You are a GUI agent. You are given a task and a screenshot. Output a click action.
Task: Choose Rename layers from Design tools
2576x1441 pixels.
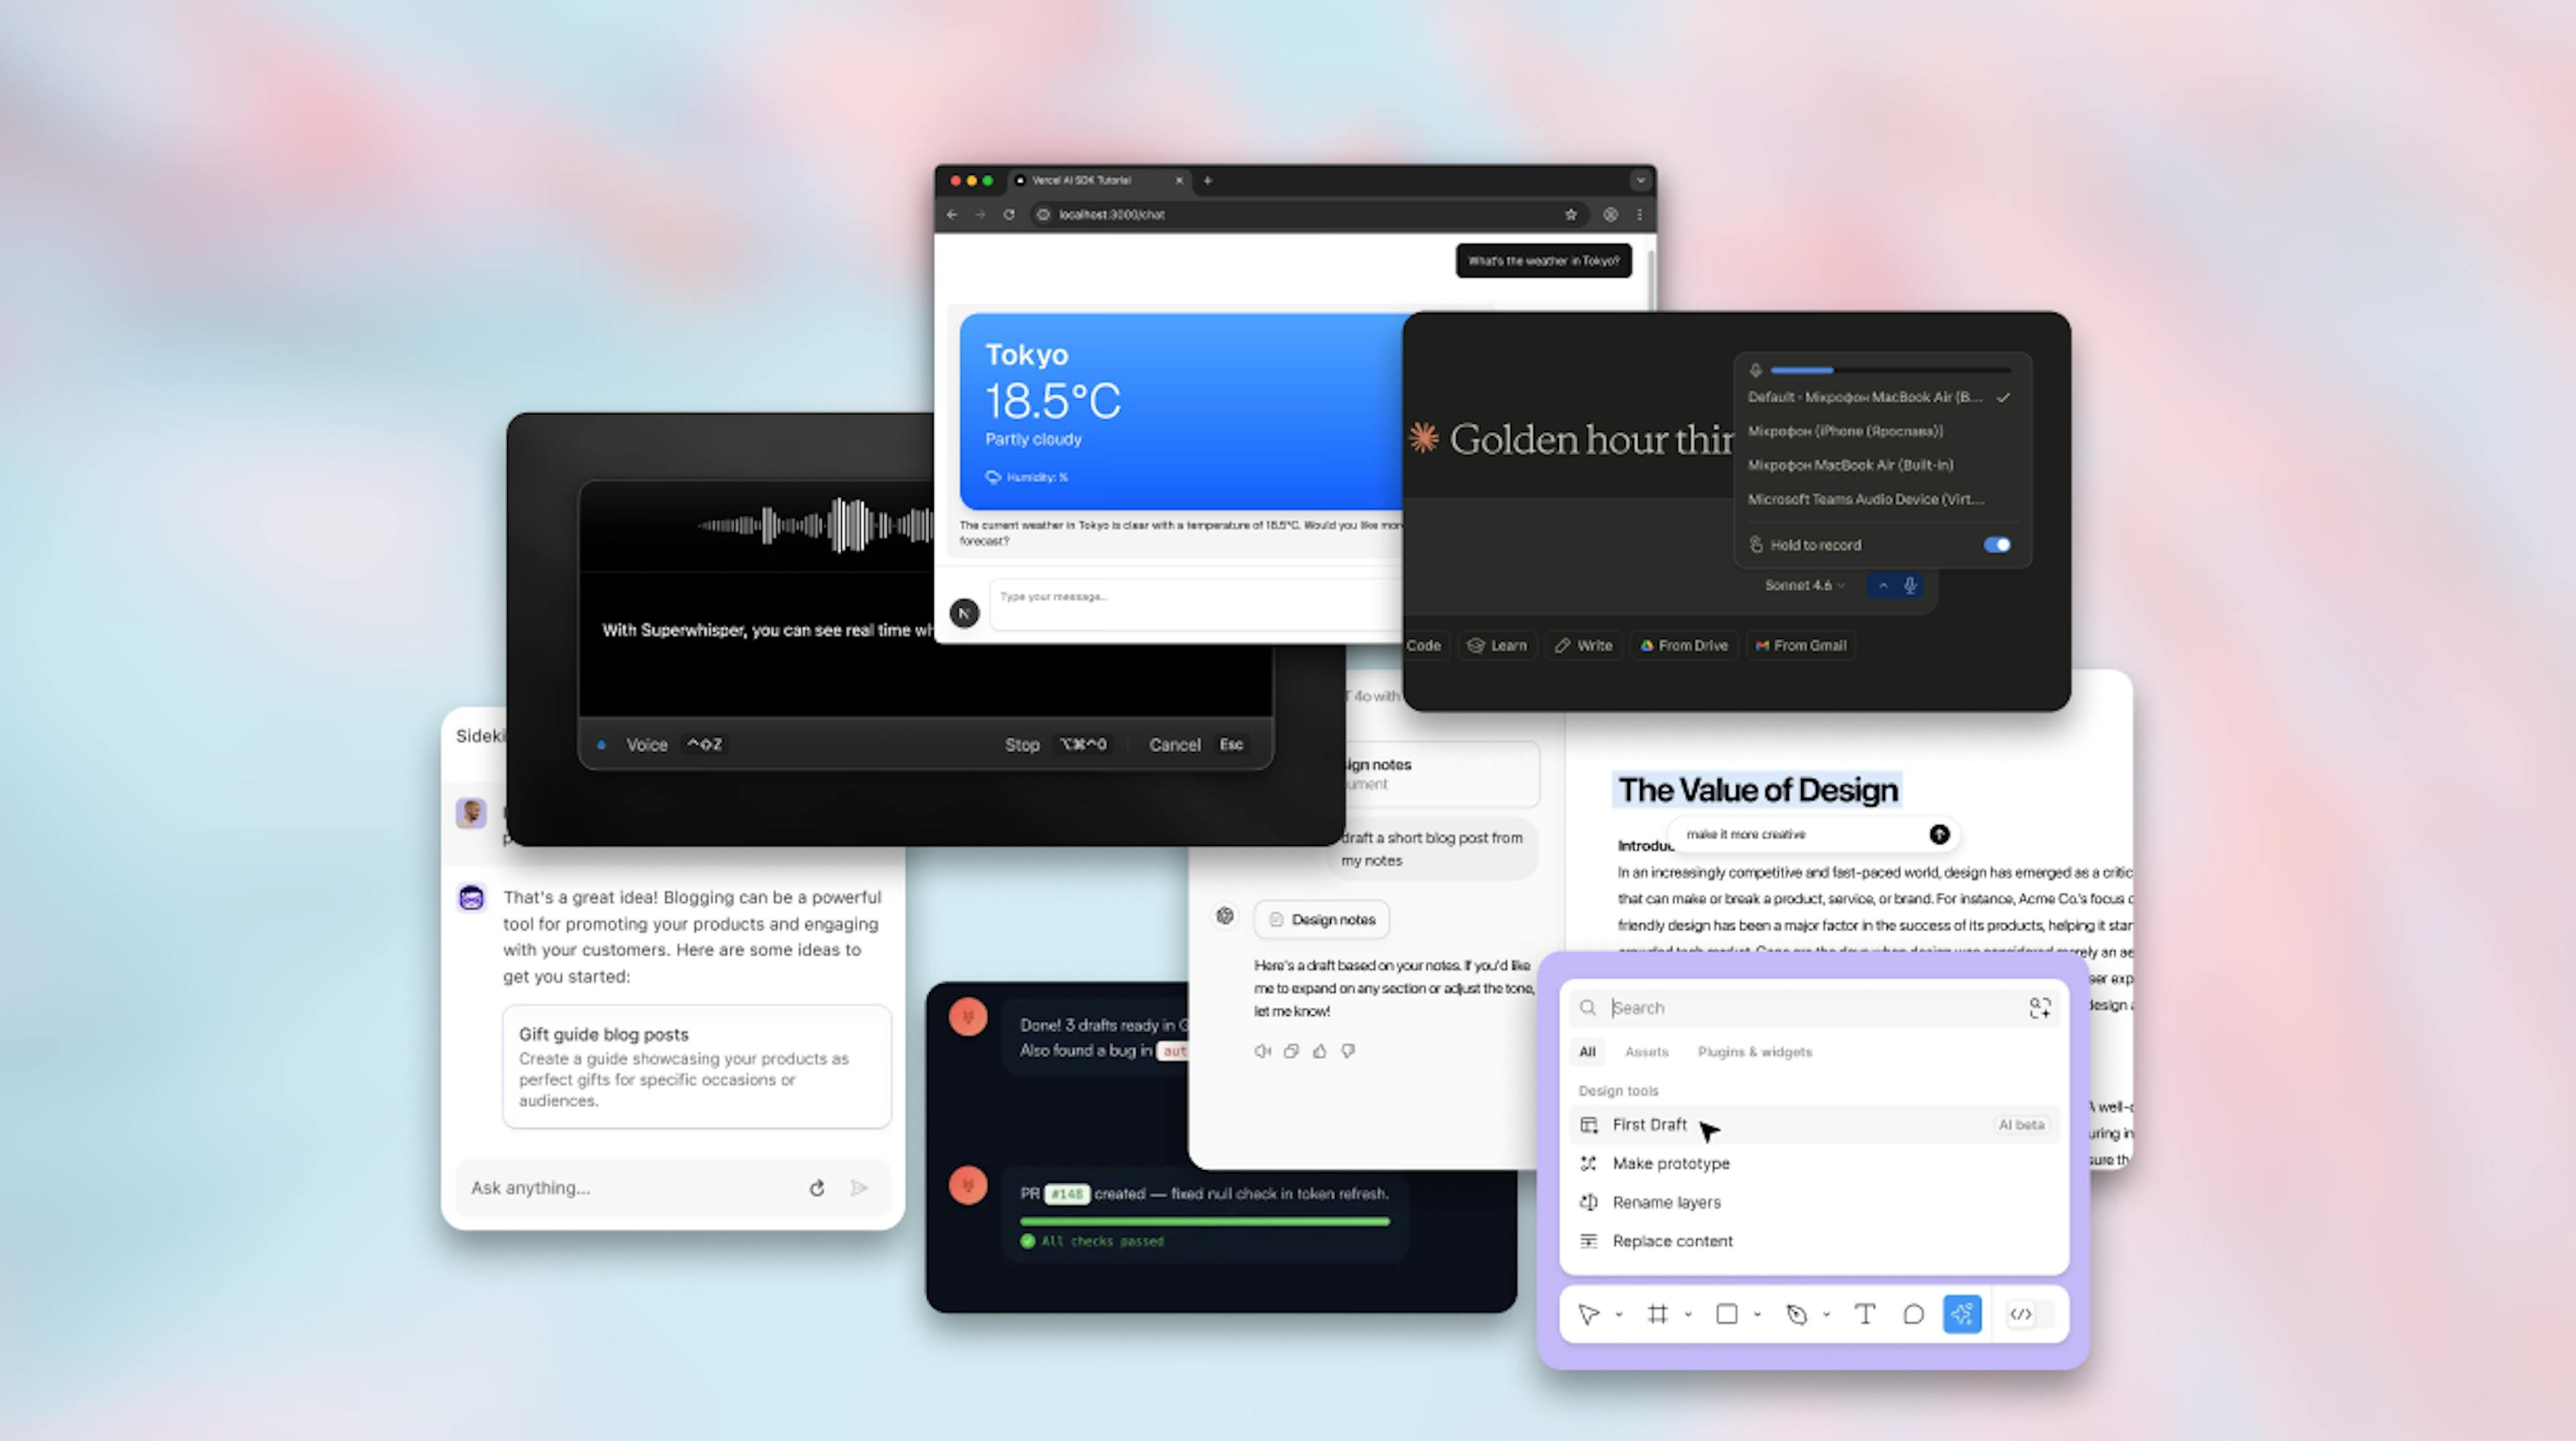coord(1814,1202)
